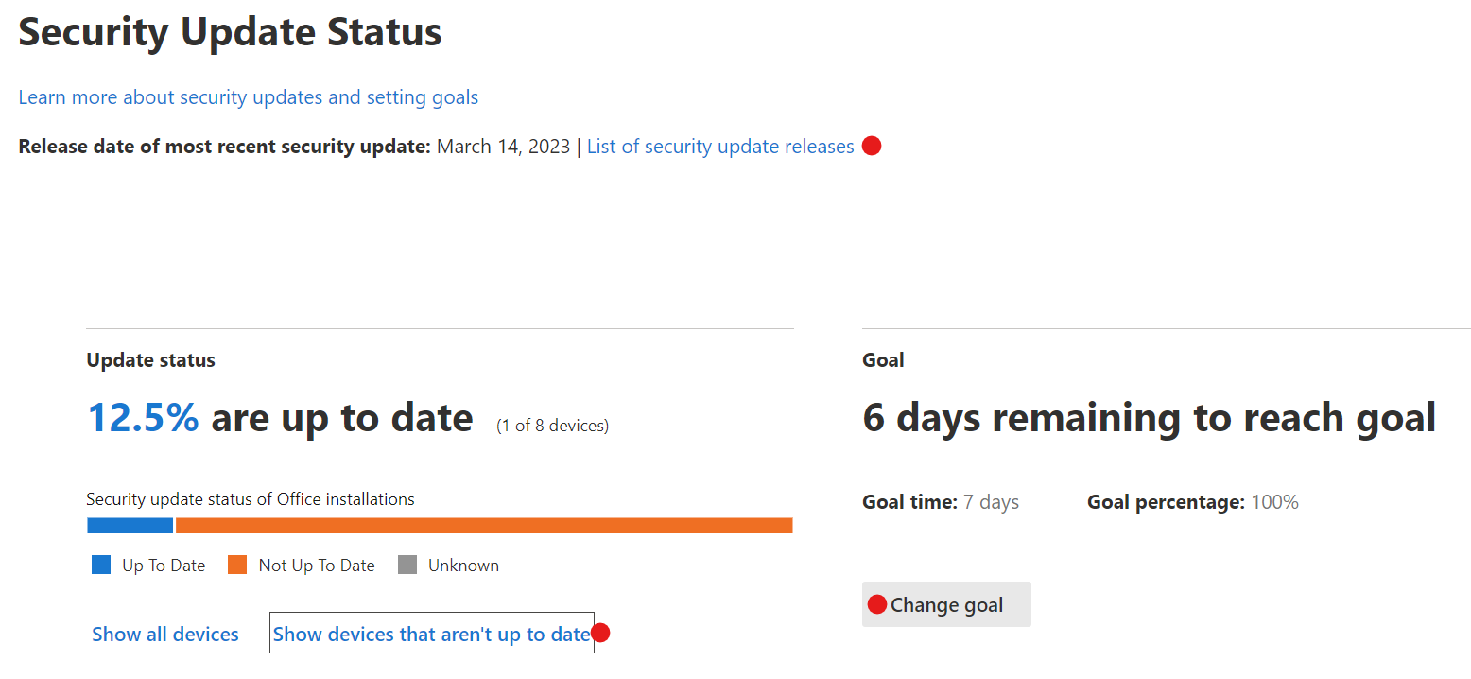Click the orange portion of the update status bar
The width and height of the screenshot is (1471, 679).
point(482,525)
